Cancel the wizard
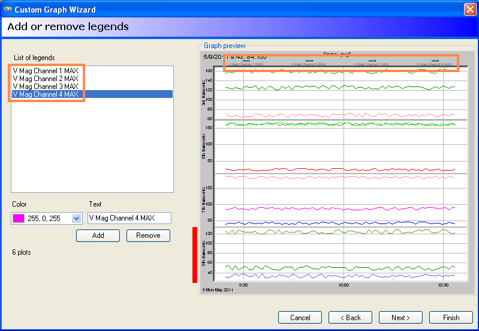 click(300, 317)
